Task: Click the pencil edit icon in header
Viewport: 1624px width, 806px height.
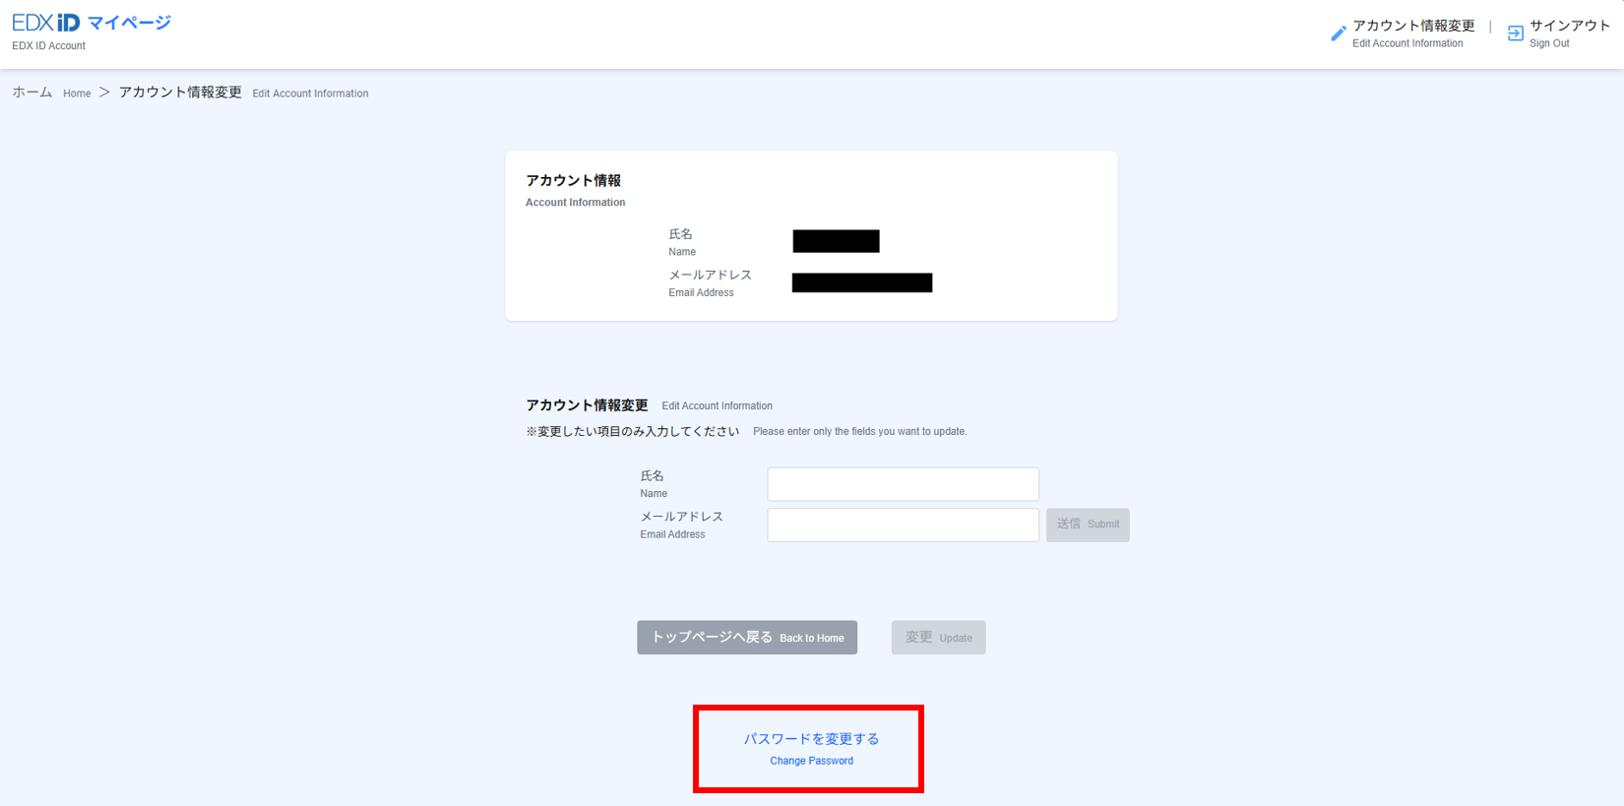Action: point(1338,33)
